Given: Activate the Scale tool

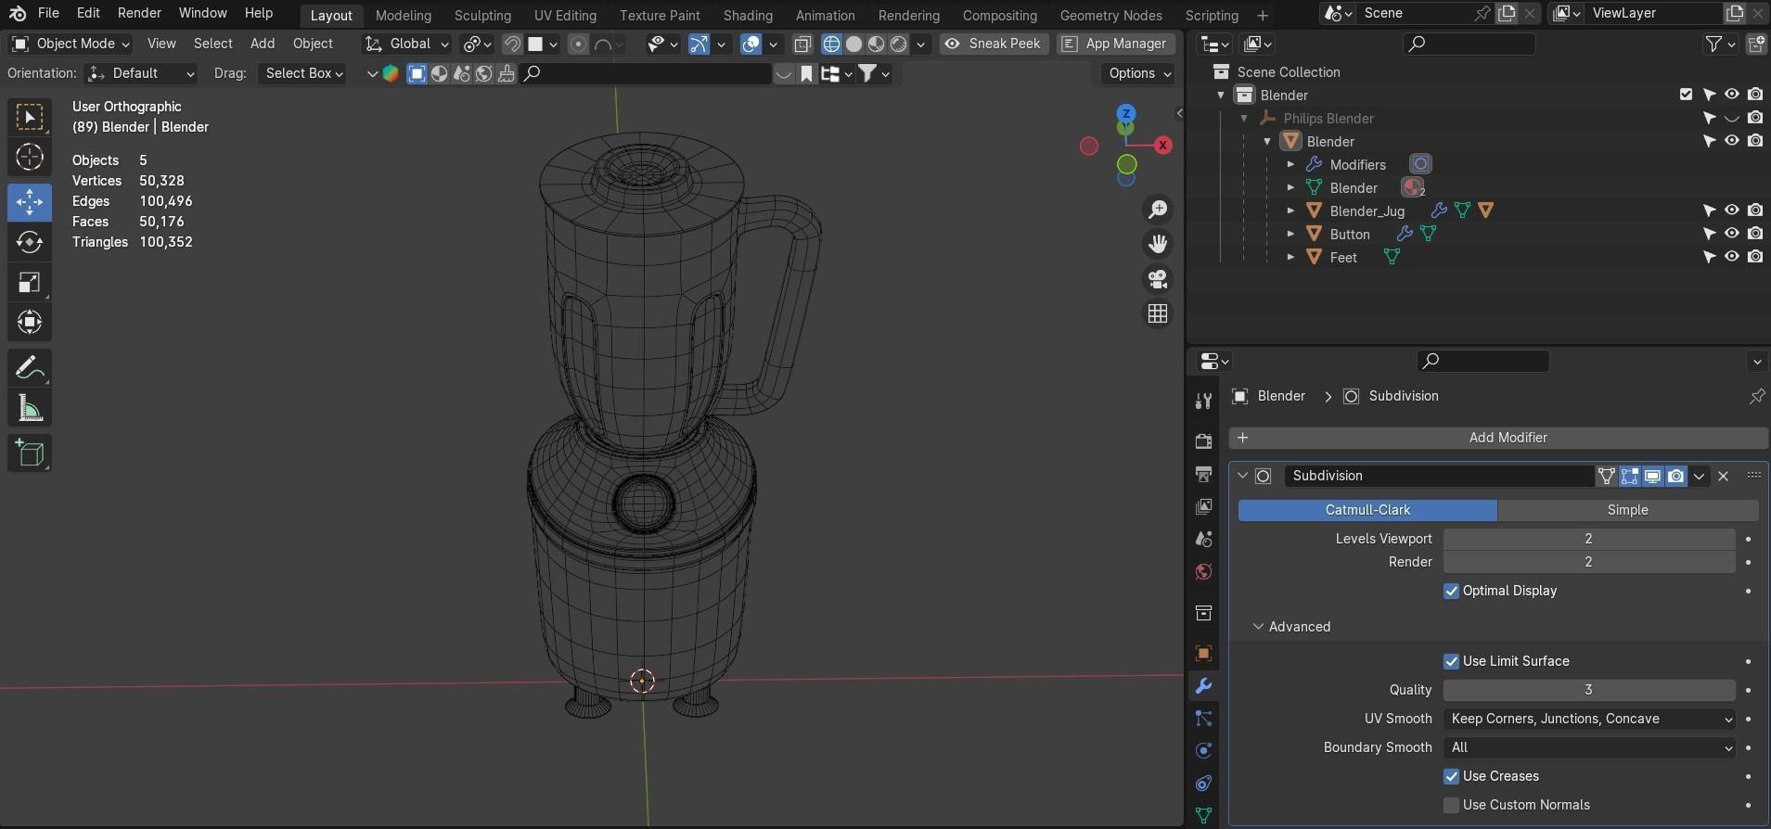Looking at the screenshot, I should click(30, 282).
